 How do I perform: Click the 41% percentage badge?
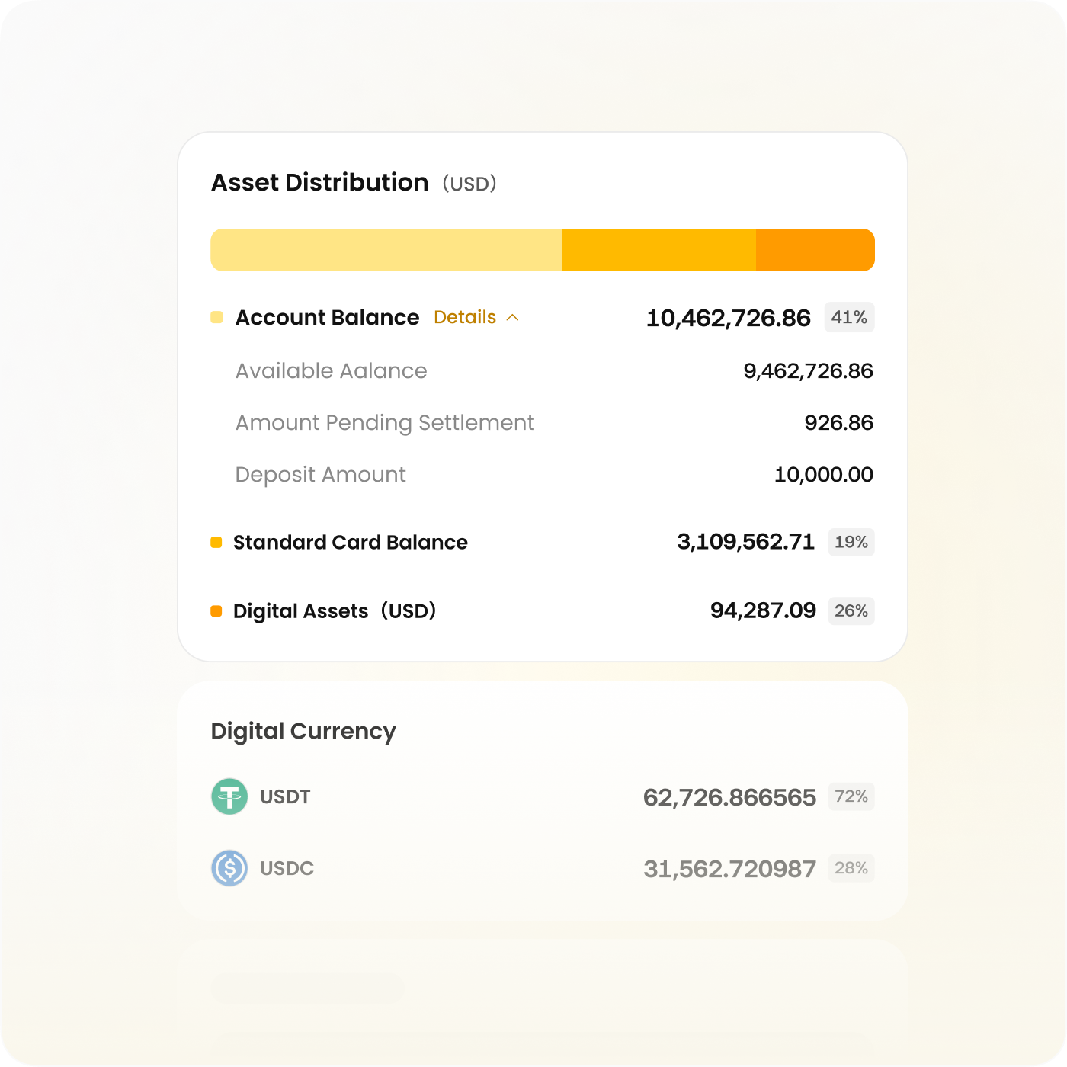[x=849, y=317]
